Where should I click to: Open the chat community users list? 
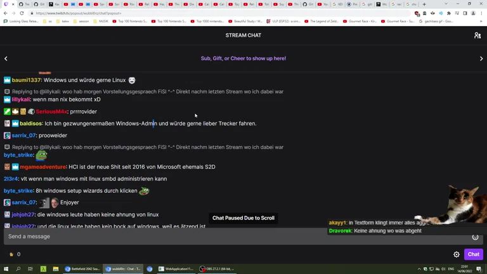coord(477,36)
